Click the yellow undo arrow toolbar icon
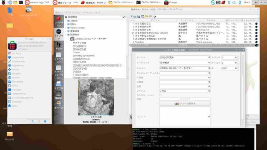The width and height of the screenshot is (267, 150). pos(146,16)
